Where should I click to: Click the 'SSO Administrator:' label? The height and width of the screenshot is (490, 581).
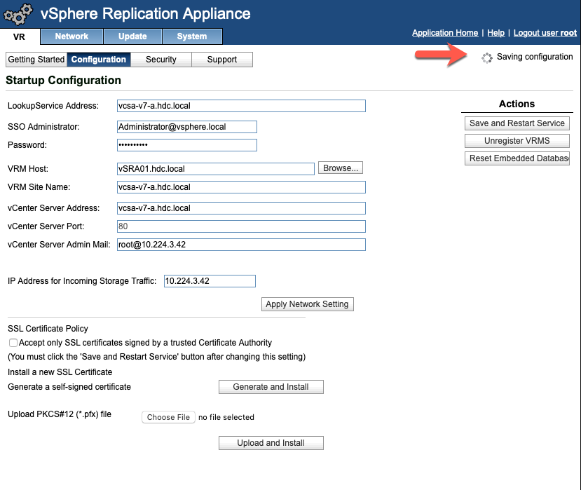coord(43,127)
